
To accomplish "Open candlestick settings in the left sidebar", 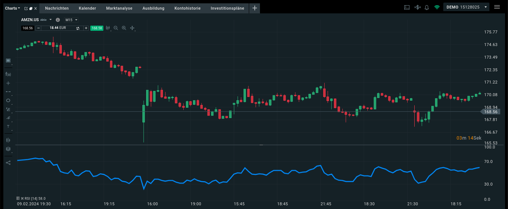I will tap(8, 140).
